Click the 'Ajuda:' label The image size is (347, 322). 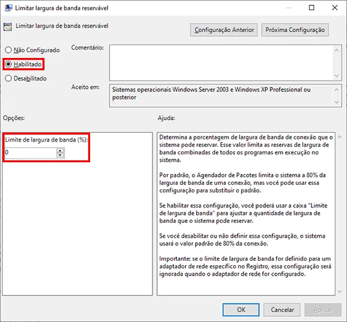point(166,118)
